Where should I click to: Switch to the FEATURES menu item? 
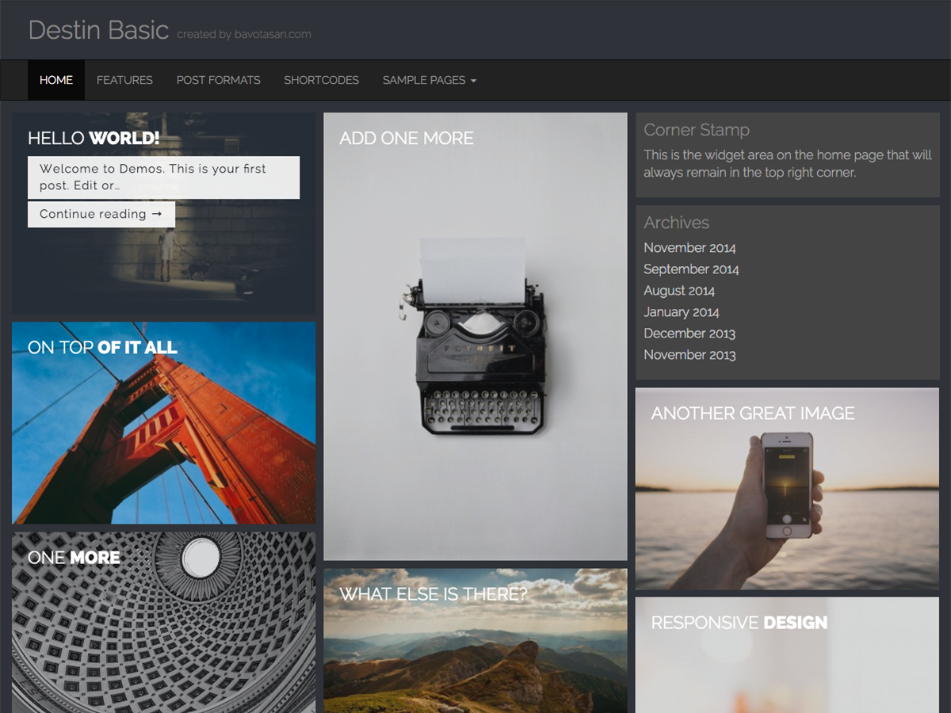tap(124, 80)
